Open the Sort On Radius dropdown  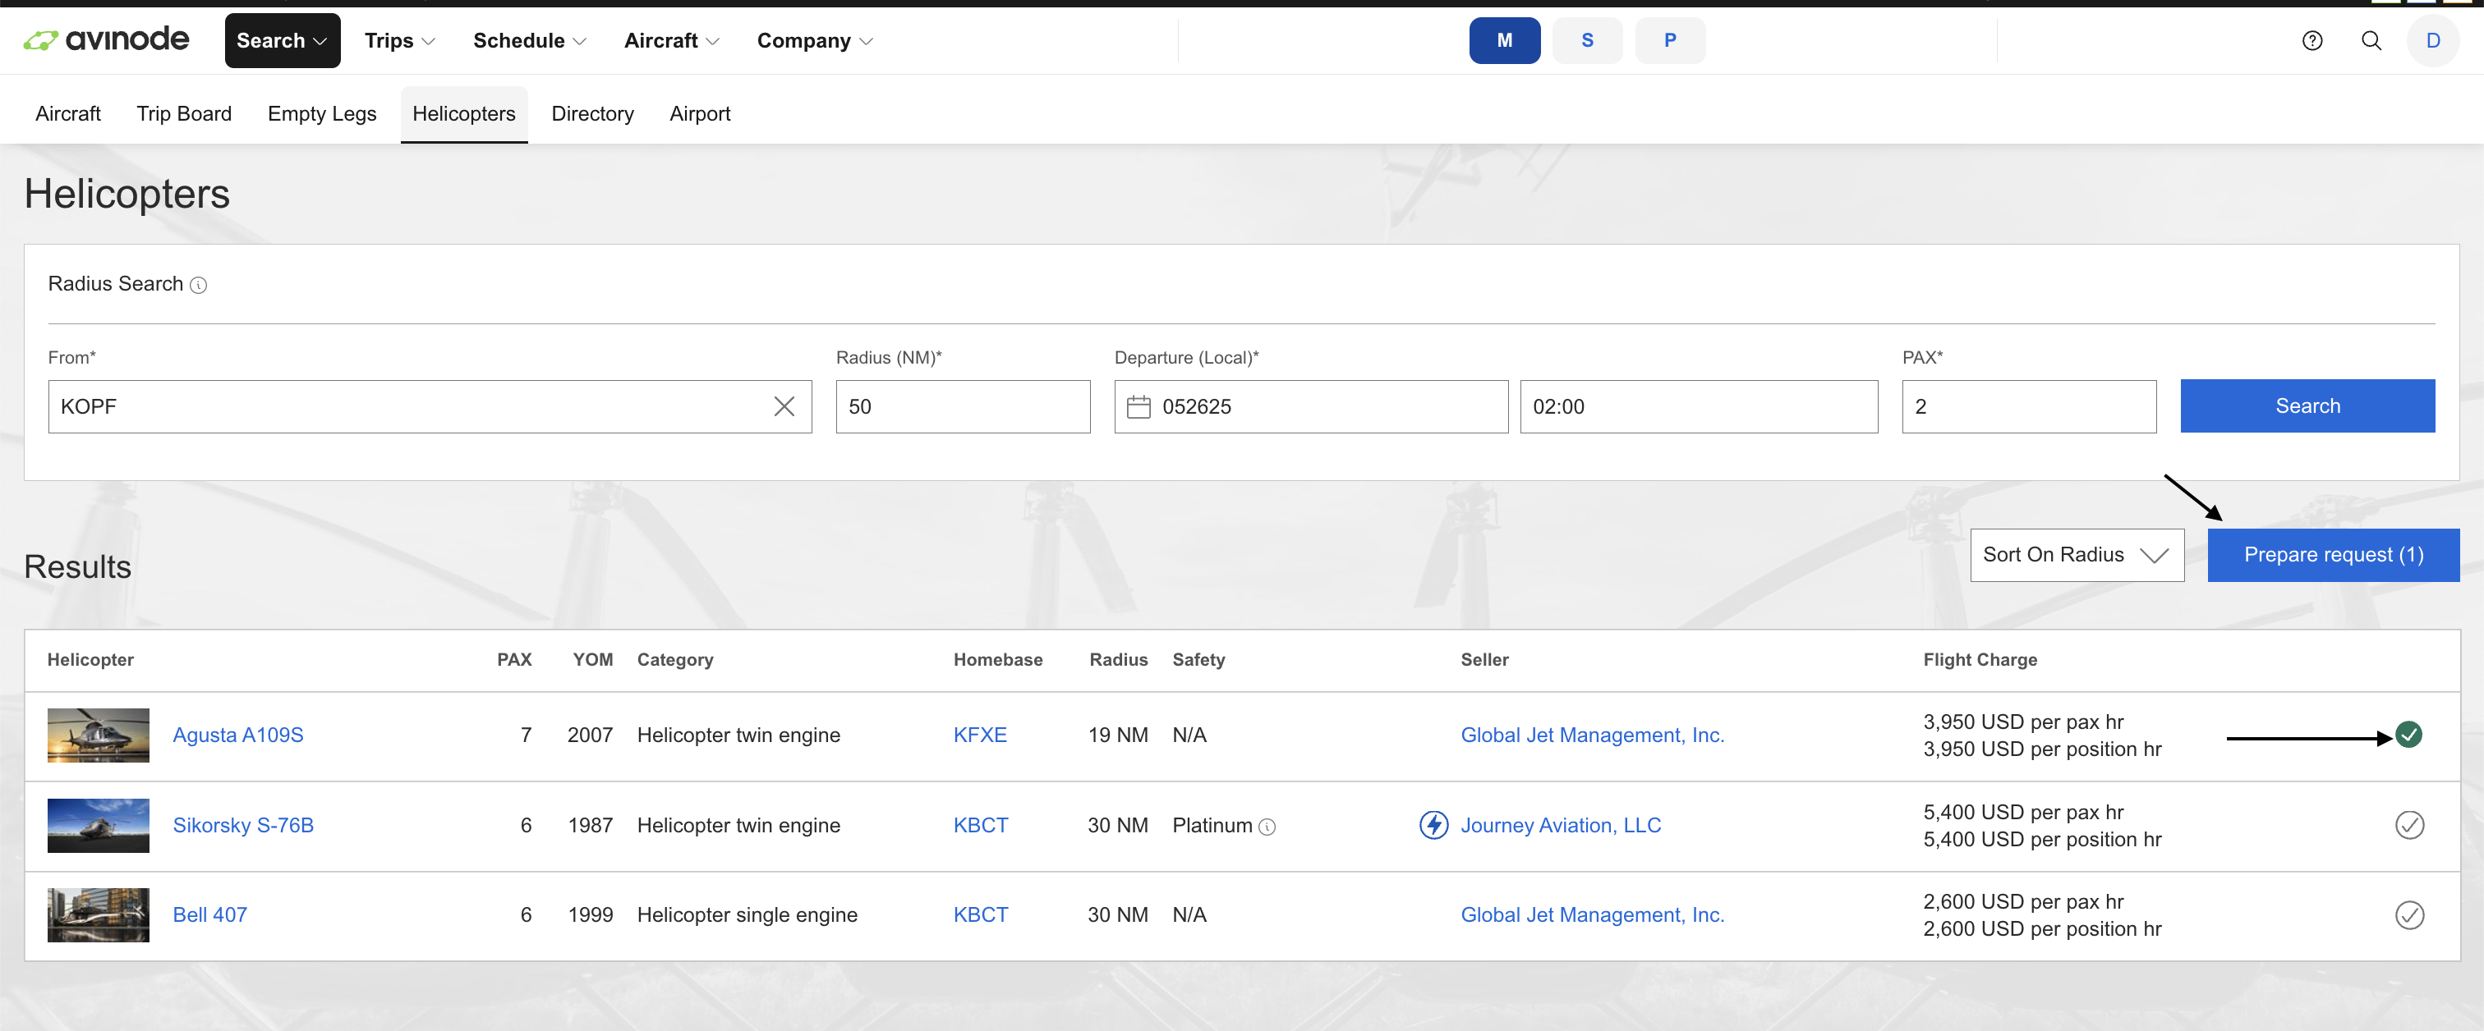(x=2076, y=555)
